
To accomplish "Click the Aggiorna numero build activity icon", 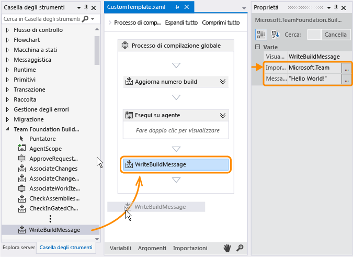I will pos(129,81).
